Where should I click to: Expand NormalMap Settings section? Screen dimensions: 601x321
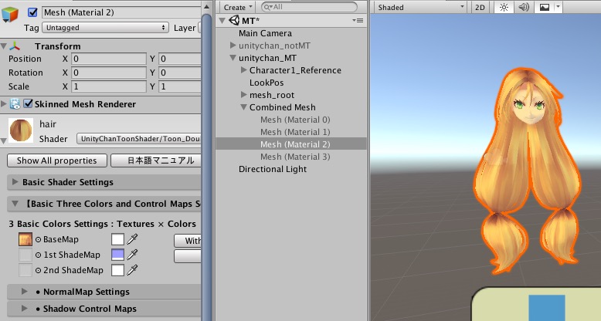coord(24,292)
